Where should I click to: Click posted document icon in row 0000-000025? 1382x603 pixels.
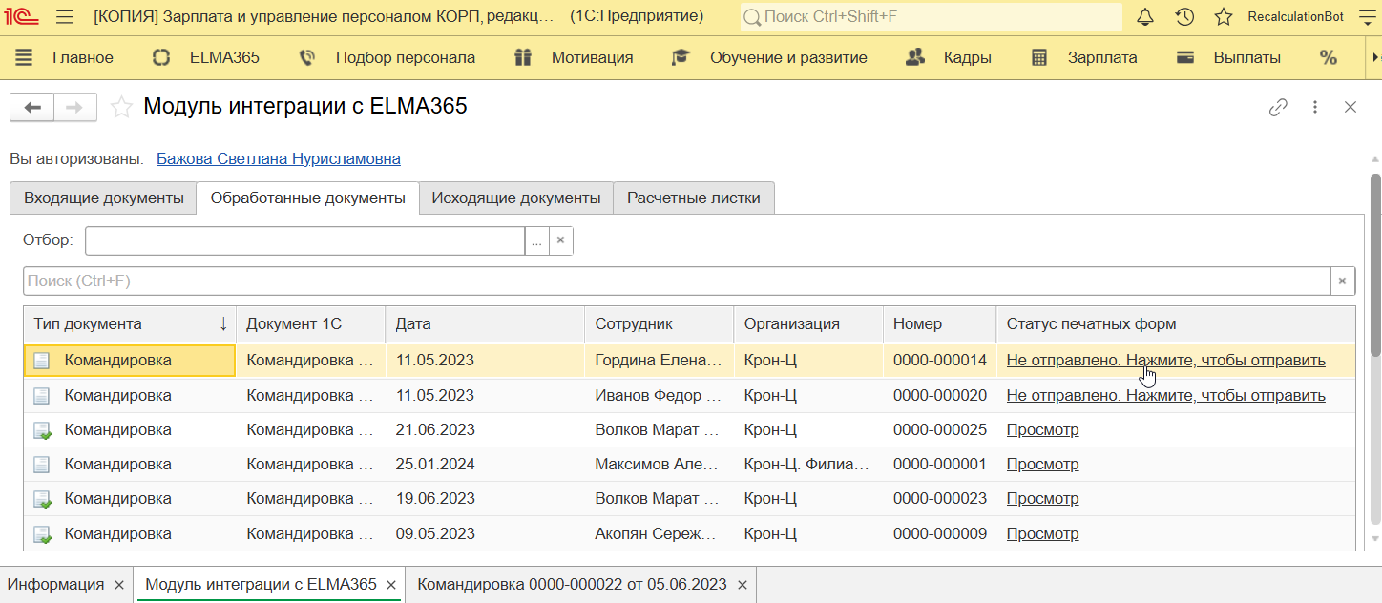pyautogui.click(x=42, y=430)
